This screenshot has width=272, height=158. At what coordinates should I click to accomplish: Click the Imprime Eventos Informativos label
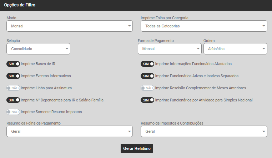[x=46, y=76]
